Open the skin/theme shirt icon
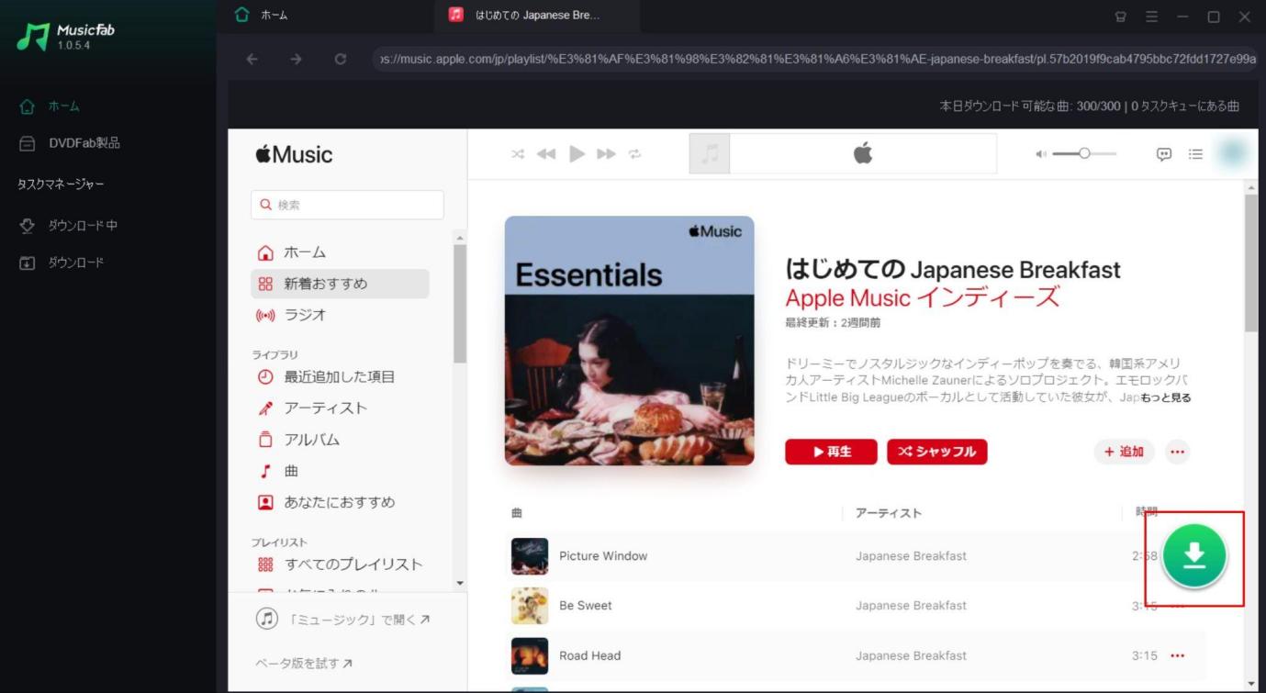The image size is (1266, 693). click(1121, 17)
